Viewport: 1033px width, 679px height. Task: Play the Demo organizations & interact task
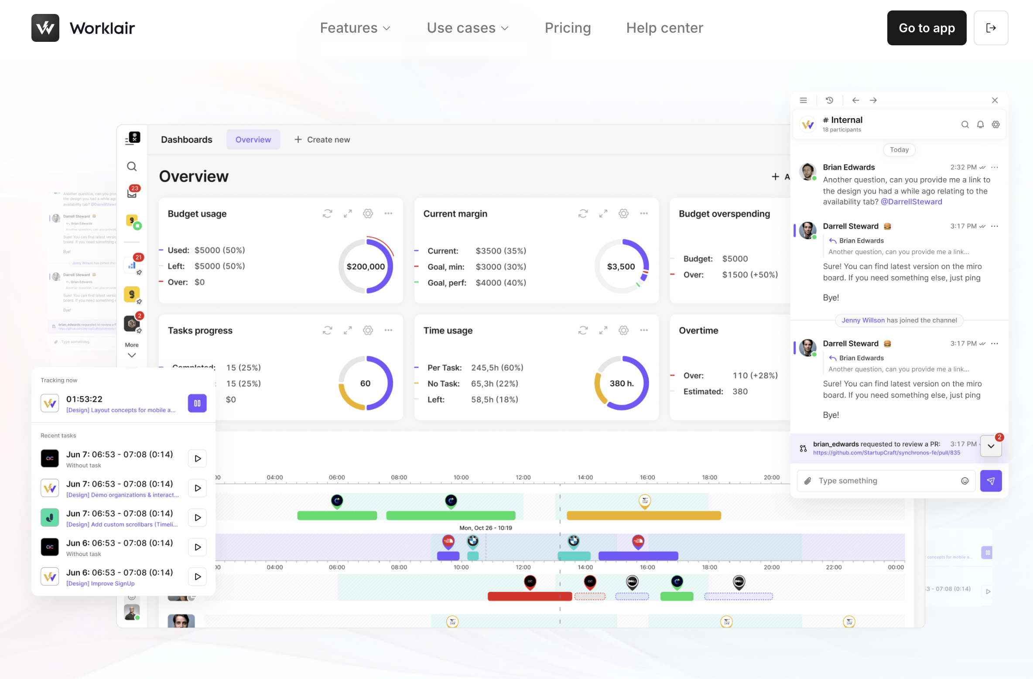point(197,488)
